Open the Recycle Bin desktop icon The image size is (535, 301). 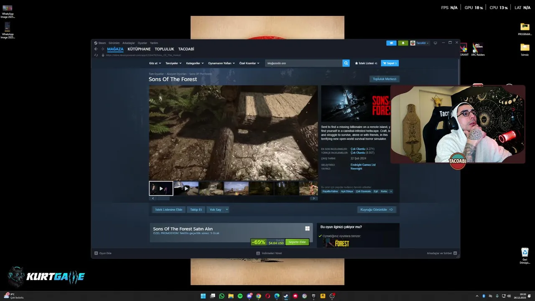coord(525,256)
